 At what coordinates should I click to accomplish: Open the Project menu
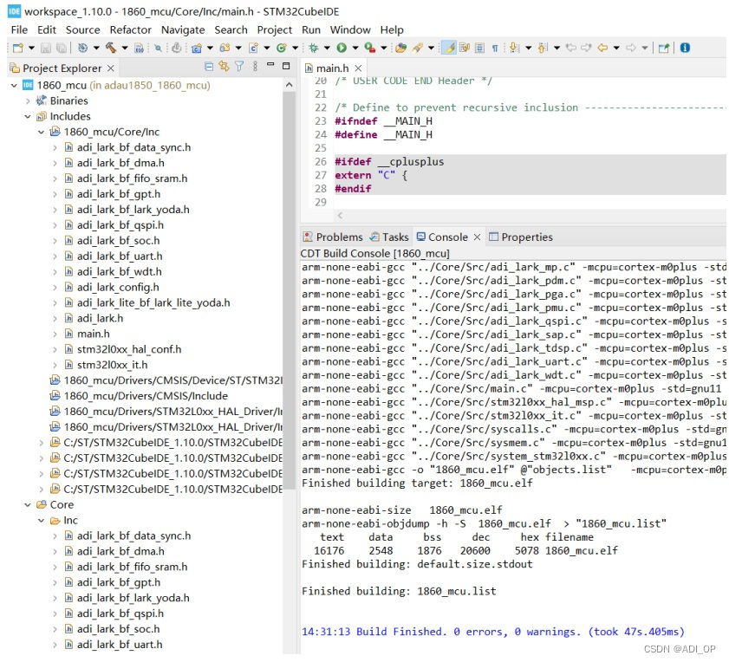[x=274, y=29]
